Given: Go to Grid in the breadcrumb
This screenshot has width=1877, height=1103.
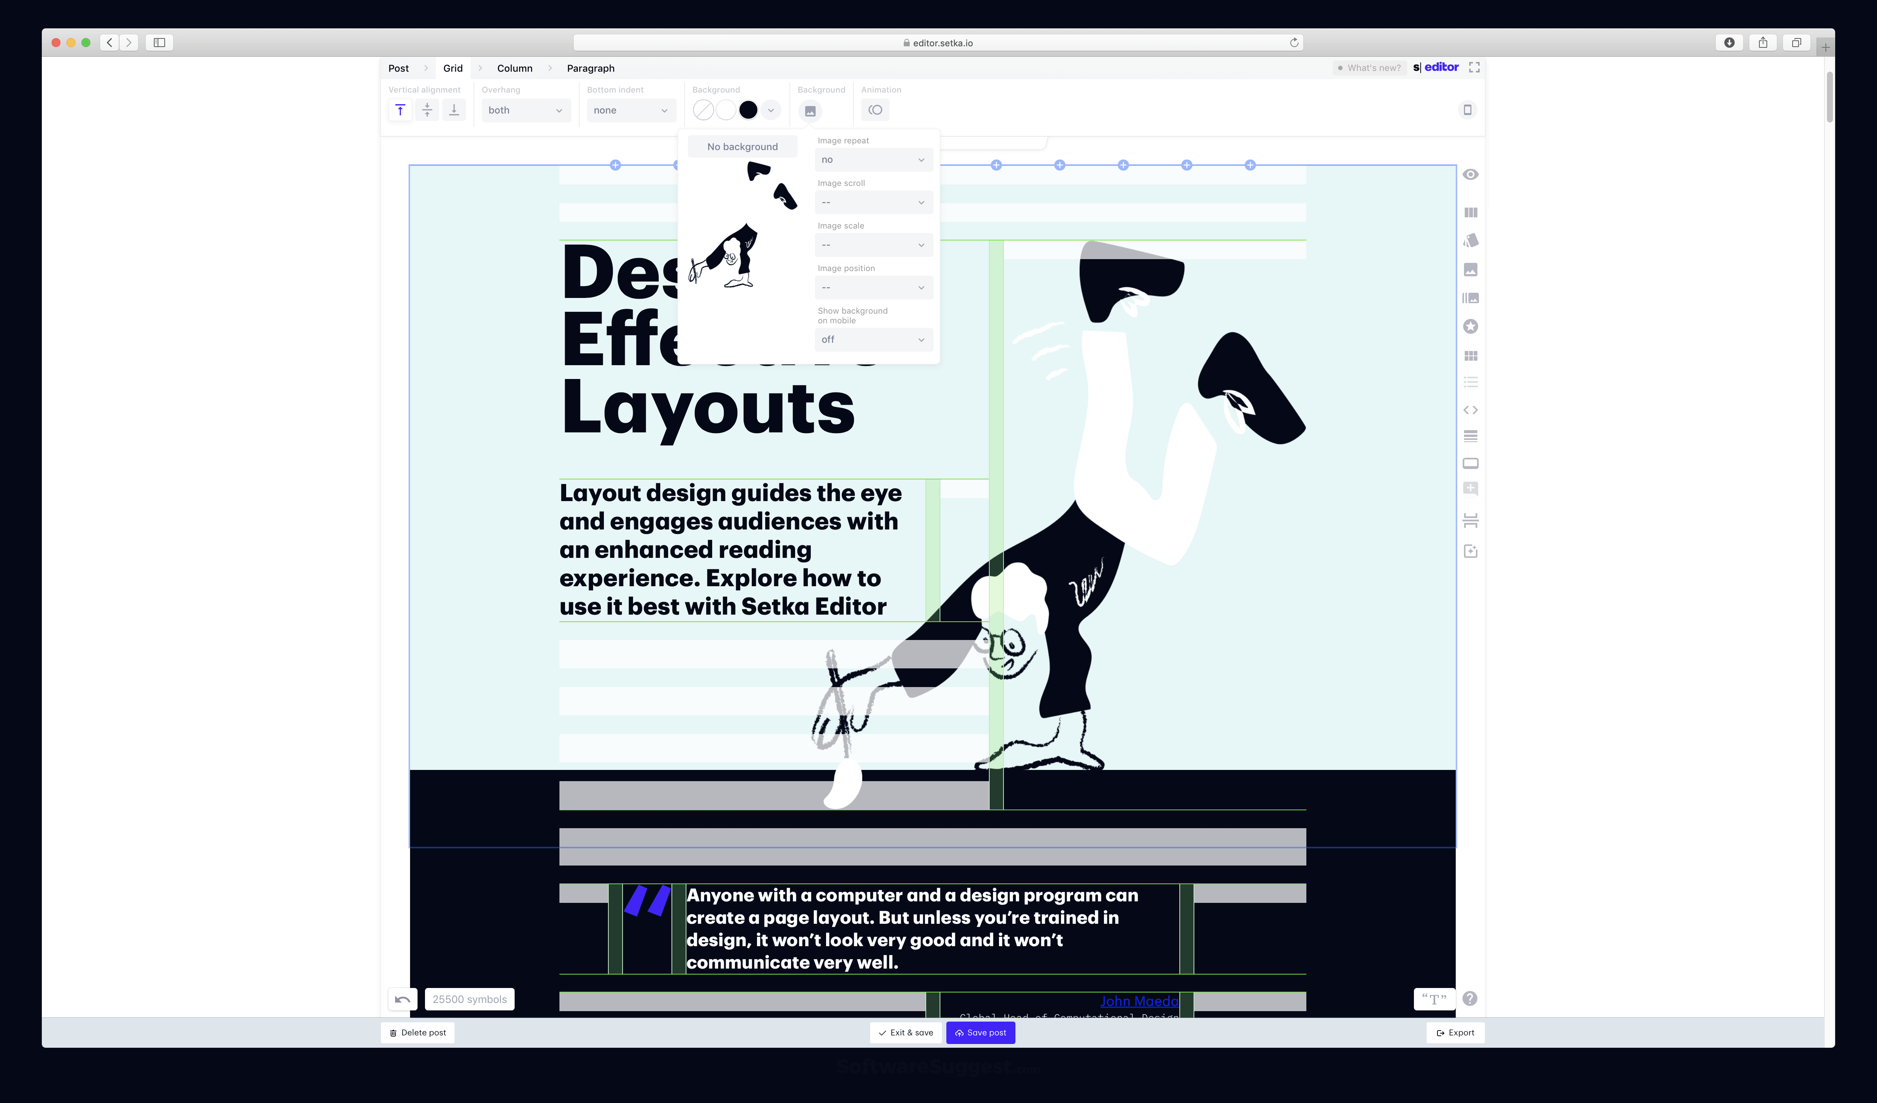Looking at the screenshot, I should click(x=453, y=68).
